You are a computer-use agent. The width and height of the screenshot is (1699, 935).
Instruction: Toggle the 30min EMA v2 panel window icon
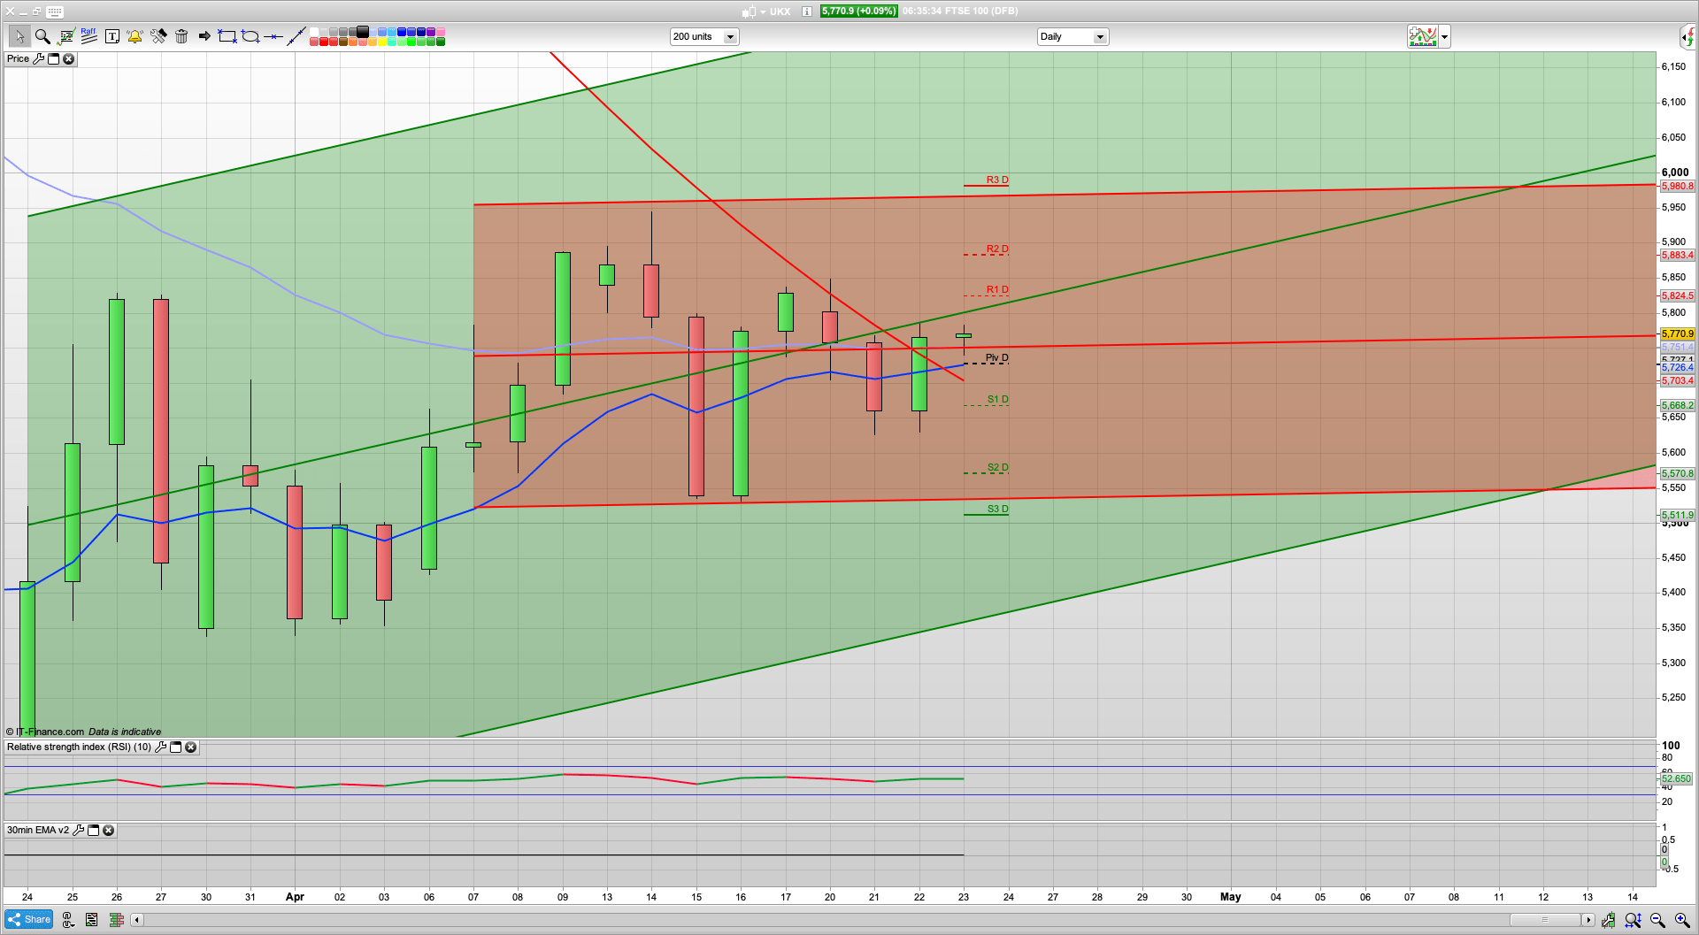tap(93, 831)
